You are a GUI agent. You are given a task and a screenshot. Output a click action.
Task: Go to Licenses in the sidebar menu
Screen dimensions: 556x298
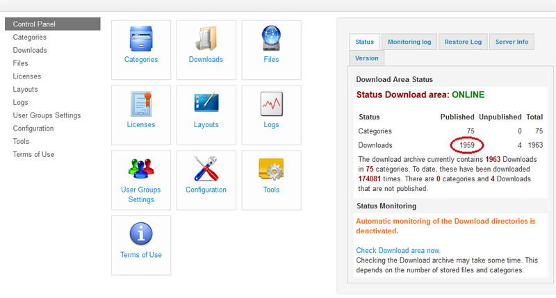(x=27, y=76)
